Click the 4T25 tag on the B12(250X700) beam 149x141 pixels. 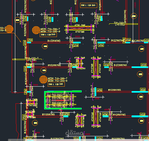tap(144, 65)
